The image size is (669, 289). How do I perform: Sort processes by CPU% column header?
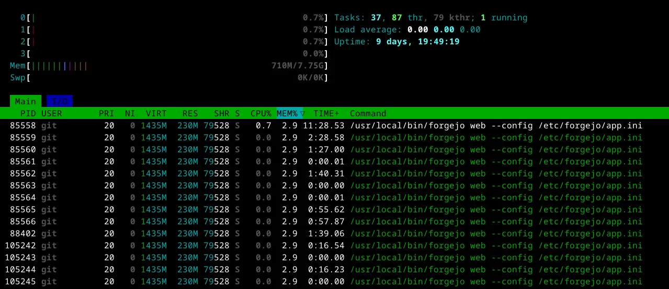point(260,113)
